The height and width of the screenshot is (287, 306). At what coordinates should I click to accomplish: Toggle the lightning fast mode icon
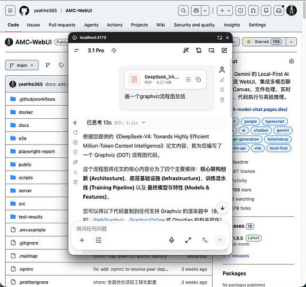114,51
